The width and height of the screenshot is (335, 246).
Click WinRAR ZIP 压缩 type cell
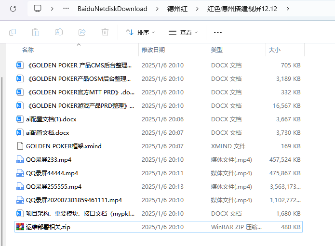pos(236,227)
